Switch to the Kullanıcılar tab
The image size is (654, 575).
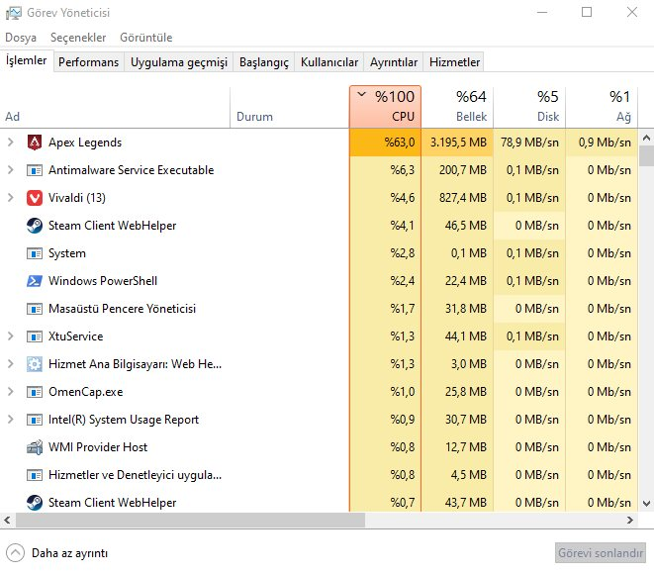pos(329,62)
